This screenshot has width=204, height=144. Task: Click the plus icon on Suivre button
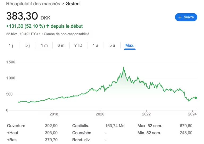pyautogui.click(x=180, y=17)
